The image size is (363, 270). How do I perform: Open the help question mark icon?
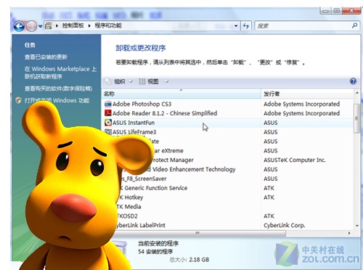(353, 81)
